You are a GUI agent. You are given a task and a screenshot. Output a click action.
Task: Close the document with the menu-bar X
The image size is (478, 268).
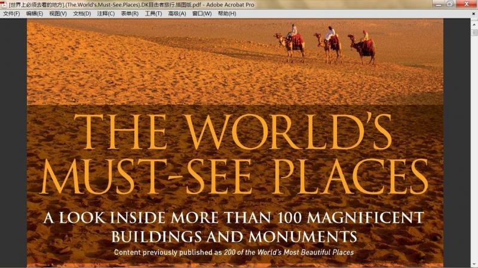click(473, 14)
